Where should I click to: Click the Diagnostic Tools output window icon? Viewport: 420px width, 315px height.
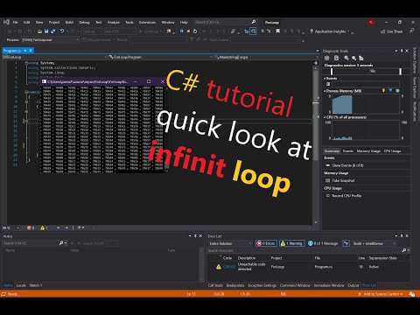(x=337, y=58)
